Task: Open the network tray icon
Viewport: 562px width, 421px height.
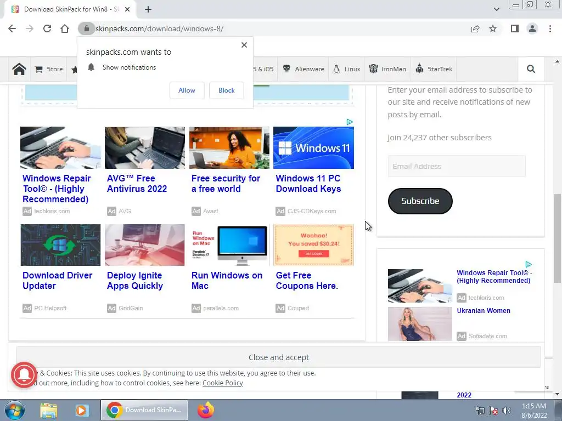Action: (480, 411)
